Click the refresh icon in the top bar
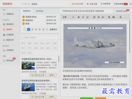Image resolution: width=132 pixels, height=99 pixels. click(x=25, y=4)
